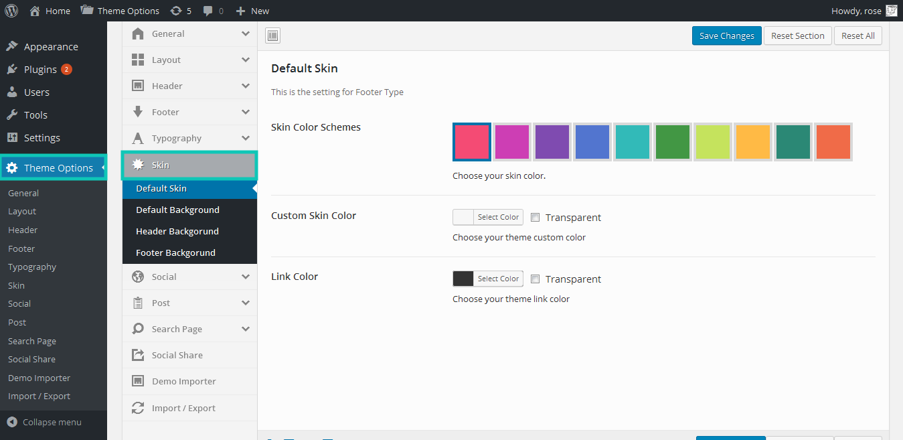Image resolution: width=903 pixels, height=440 pixels.
Task: Click the Save Changes button
Action: coord(727,35)
